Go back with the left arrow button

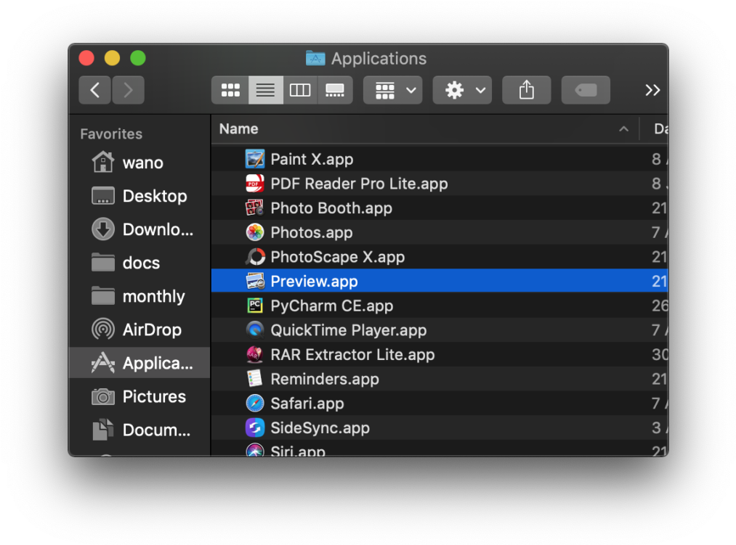tap(95, 89)
